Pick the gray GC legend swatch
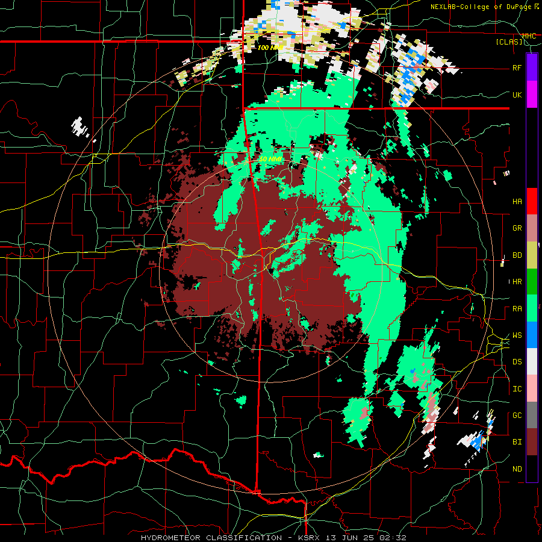542x542 pixels. point(532,415)
